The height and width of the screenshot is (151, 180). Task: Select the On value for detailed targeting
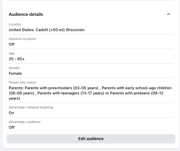tap(11, 113)
